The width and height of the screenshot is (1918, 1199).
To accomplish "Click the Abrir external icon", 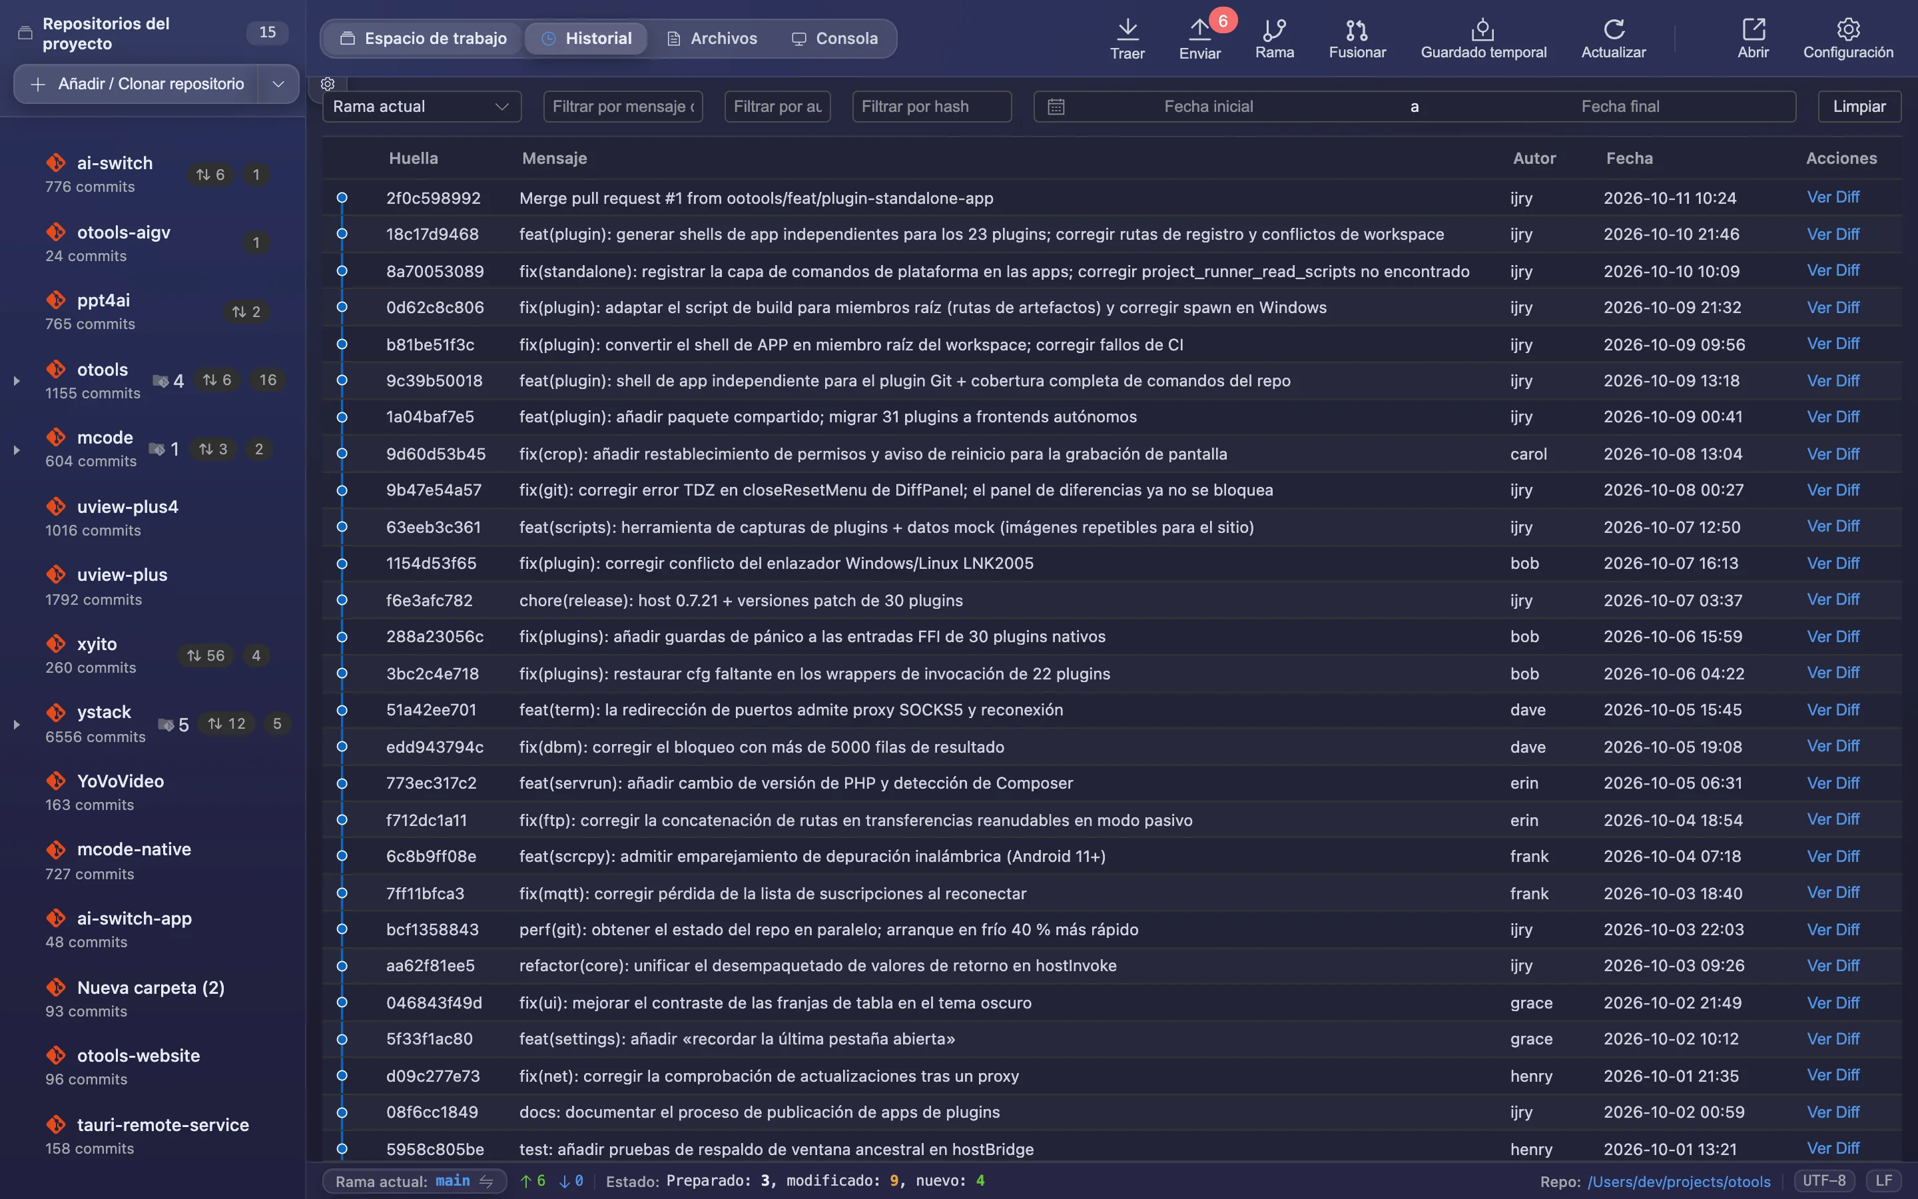I will 1753,29.
